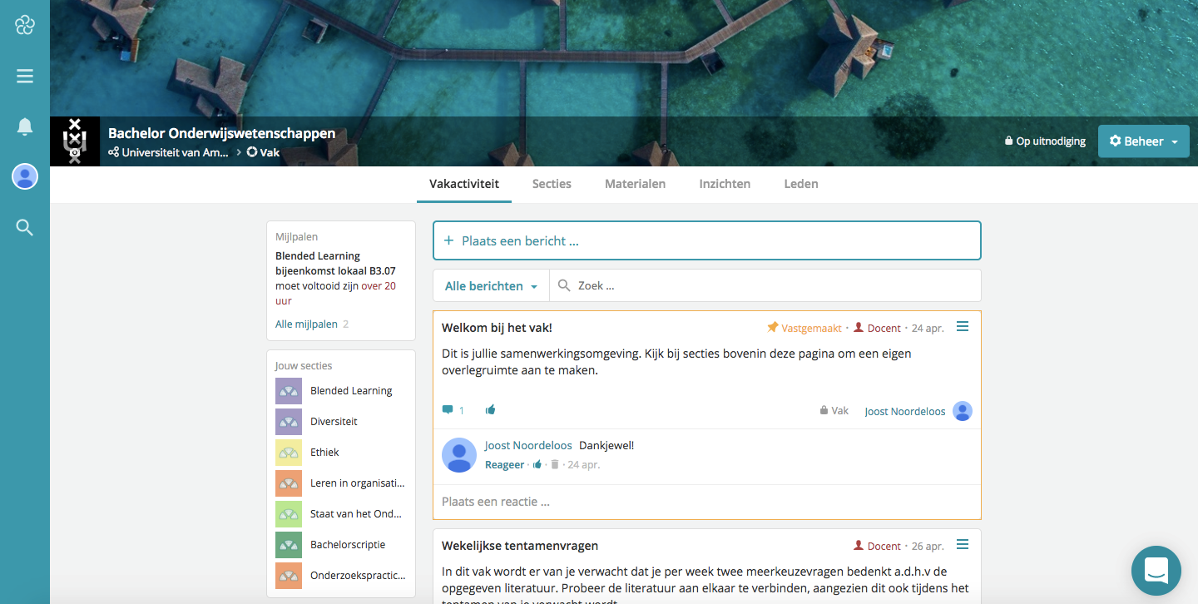Open comments via the speech bubble icon

(448, 409)
